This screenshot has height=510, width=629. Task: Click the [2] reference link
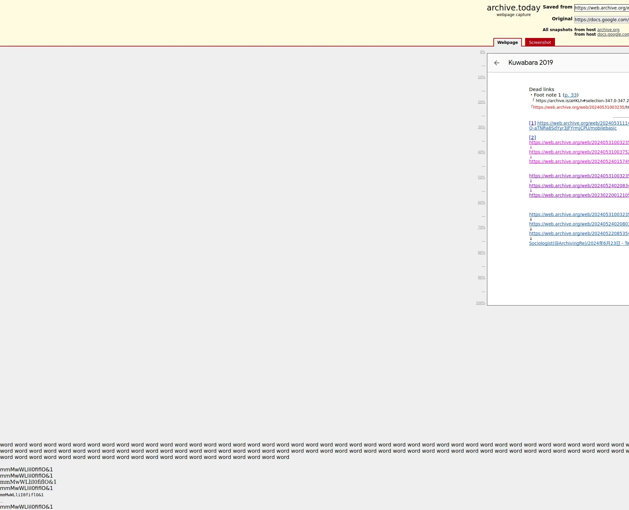click(x=532, y=137)
